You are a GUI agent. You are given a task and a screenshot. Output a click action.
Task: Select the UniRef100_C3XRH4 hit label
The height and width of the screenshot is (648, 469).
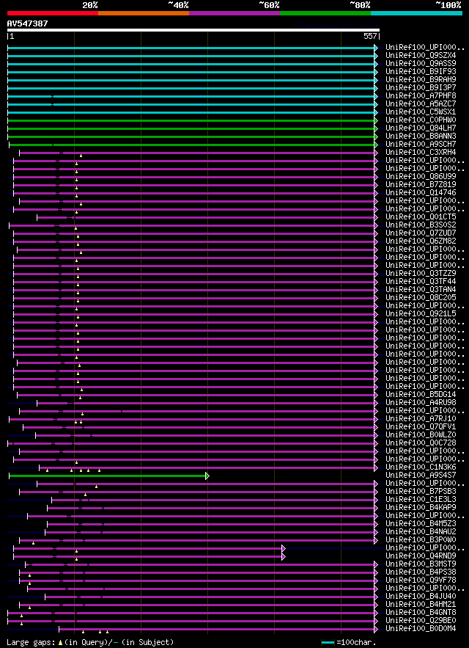421,153
